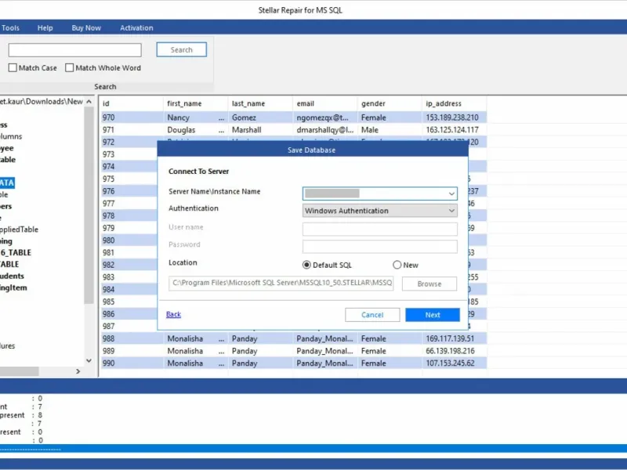Go to the Buy Now menu
627x470 pixels.
click(86, 28)
